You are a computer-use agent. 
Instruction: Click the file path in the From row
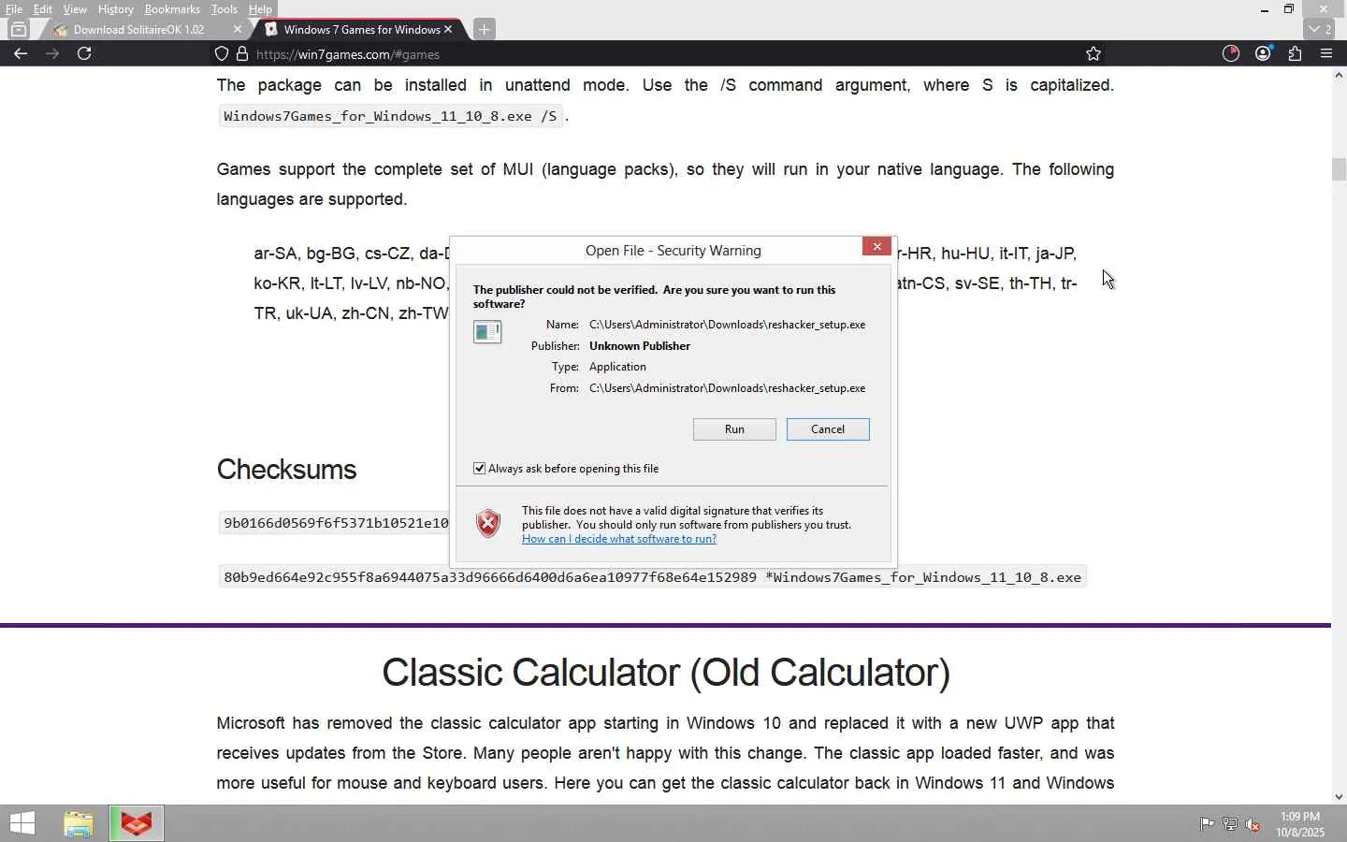pyautogui.click(x=727, y=388)
